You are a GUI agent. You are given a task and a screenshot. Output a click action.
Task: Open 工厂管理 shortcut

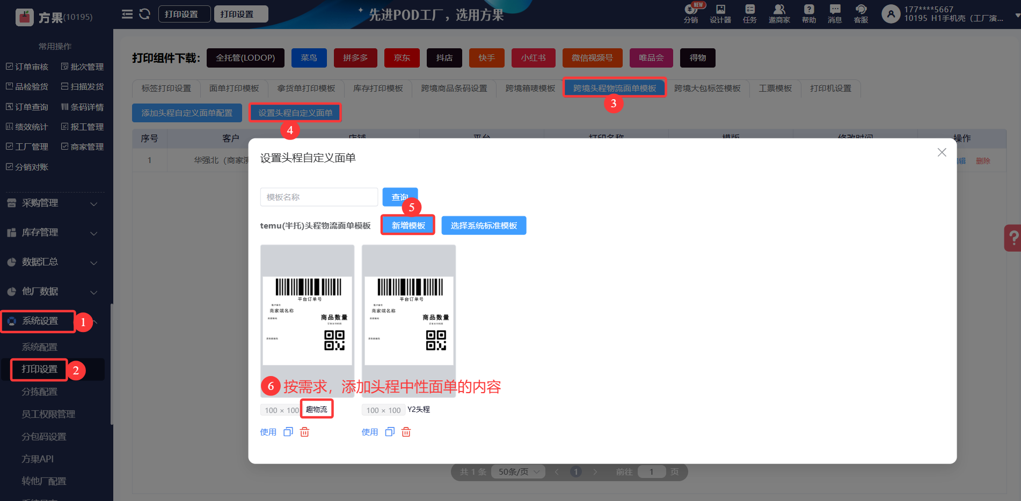tap(27, 146)
